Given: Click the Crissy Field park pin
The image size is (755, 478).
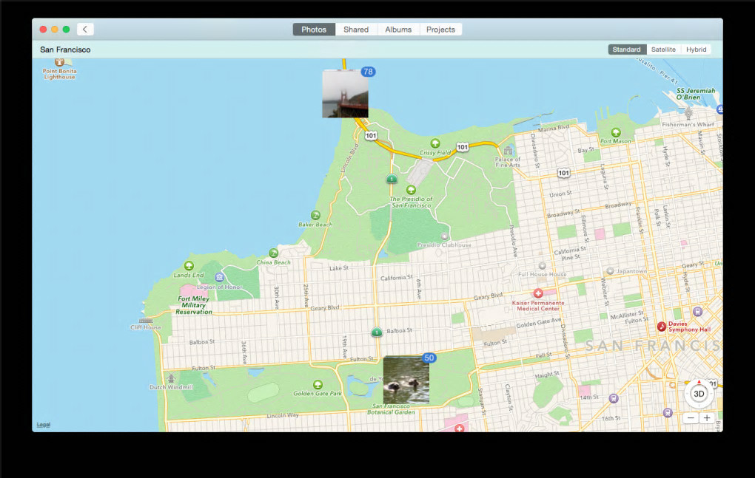Looking at the screenshot, I should 435,143.
